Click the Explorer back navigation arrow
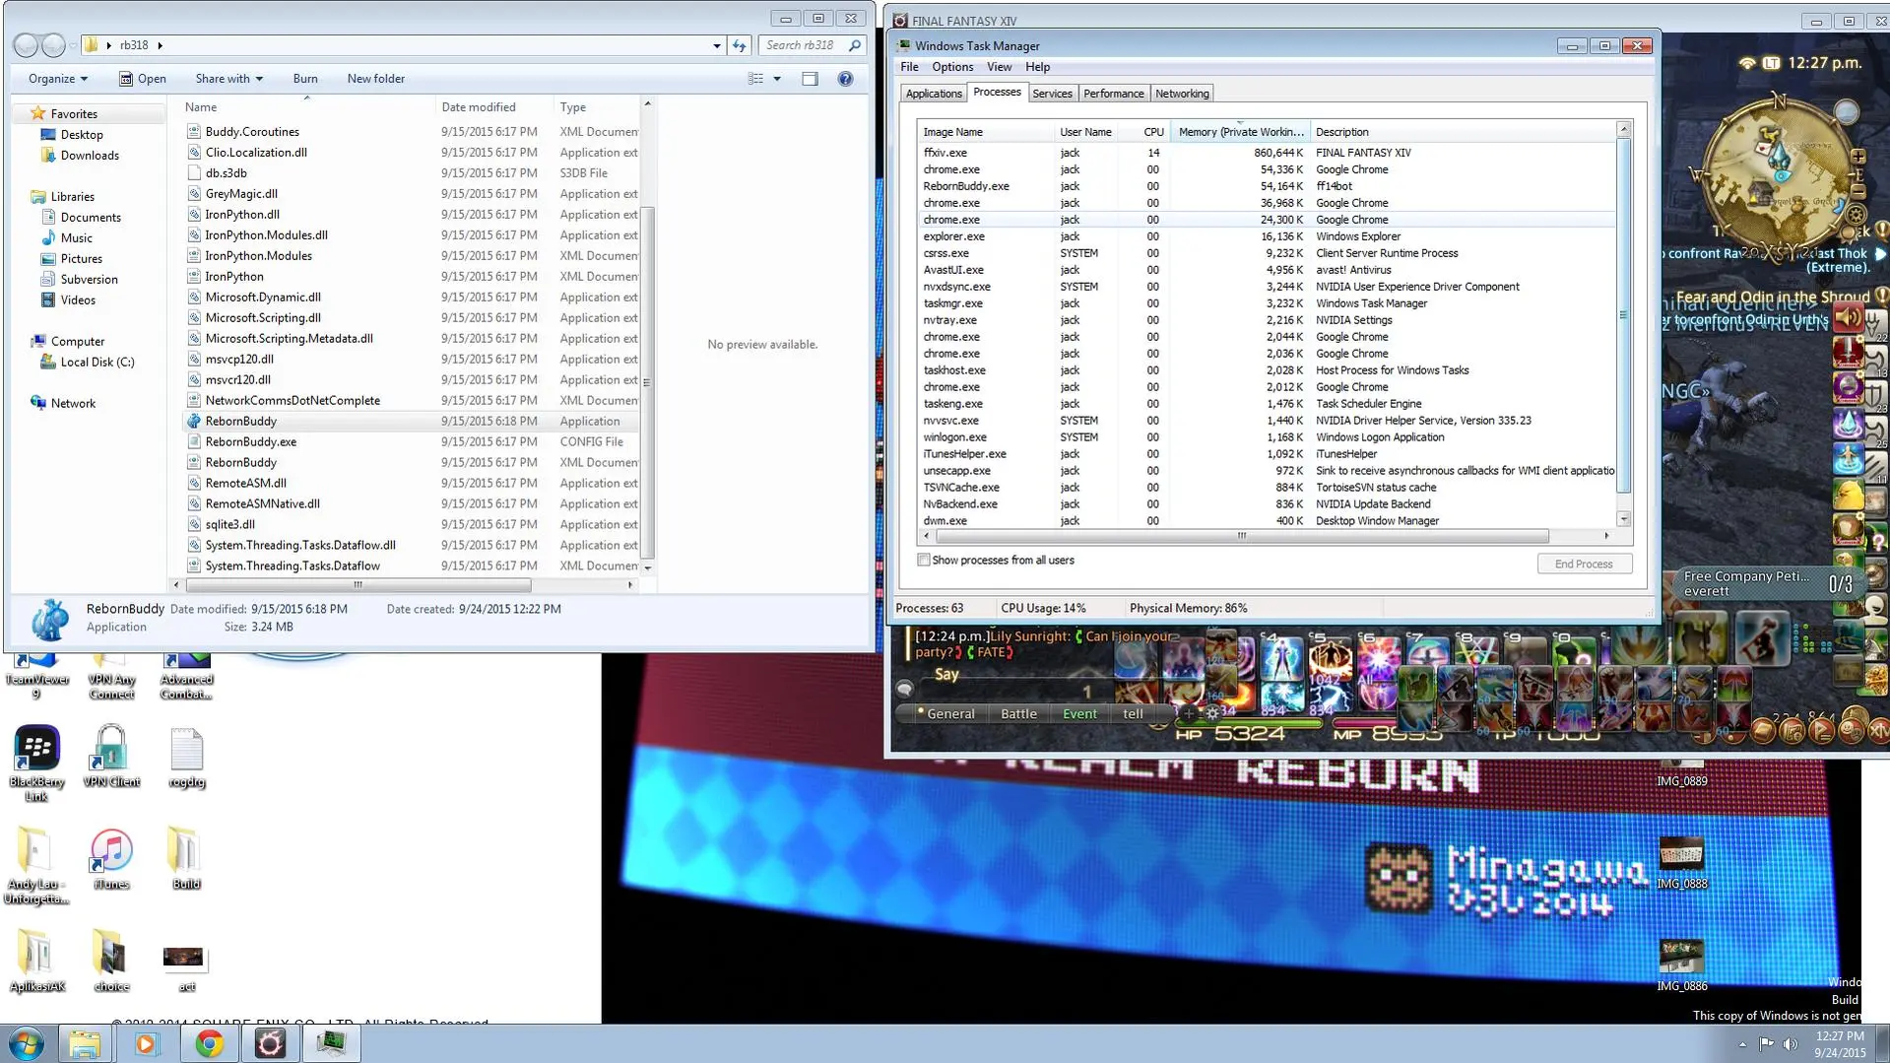This screenshot has width=1890, height=1063. (x=26, y=45)
